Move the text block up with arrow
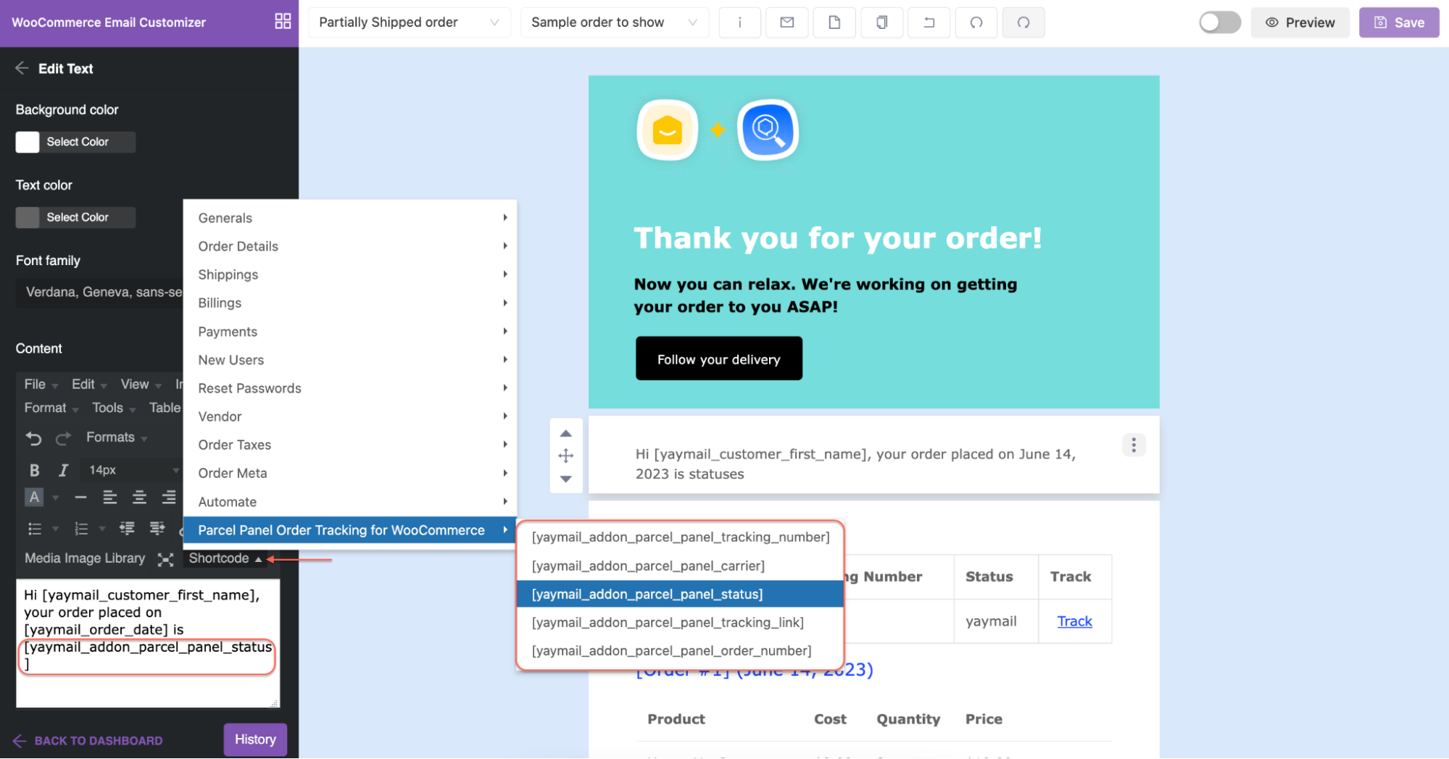The height and width of the screenshot is (759, 1449). (566, 433)
